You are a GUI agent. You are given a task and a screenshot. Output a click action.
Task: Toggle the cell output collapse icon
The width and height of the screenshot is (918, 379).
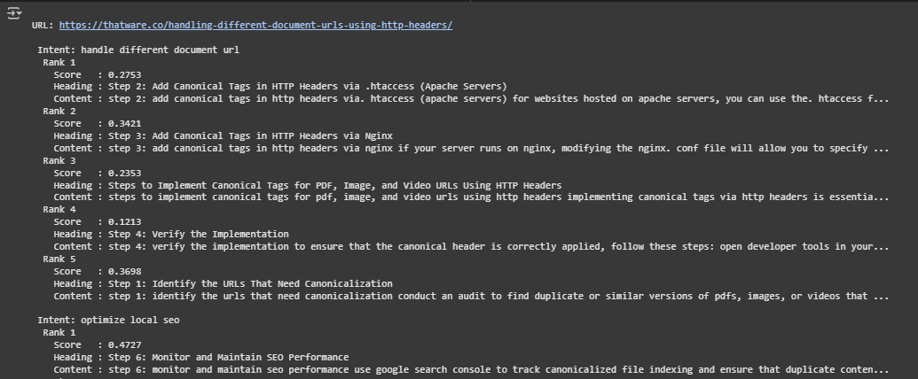[x=14, y=13]
